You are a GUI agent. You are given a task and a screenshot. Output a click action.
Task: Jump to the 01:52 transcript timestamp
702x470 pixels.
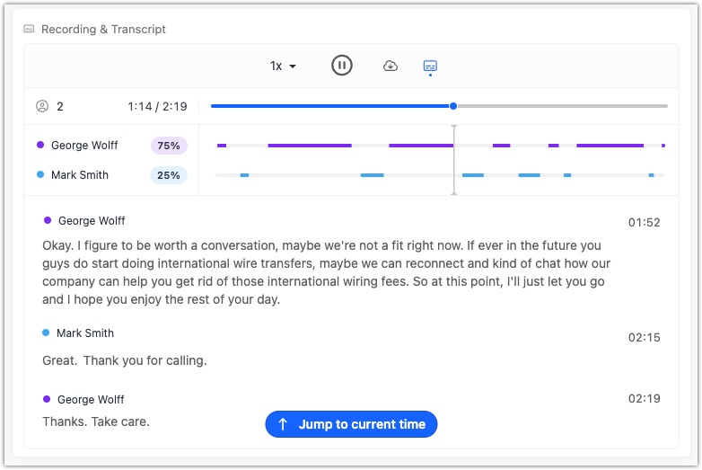[644, 223]
